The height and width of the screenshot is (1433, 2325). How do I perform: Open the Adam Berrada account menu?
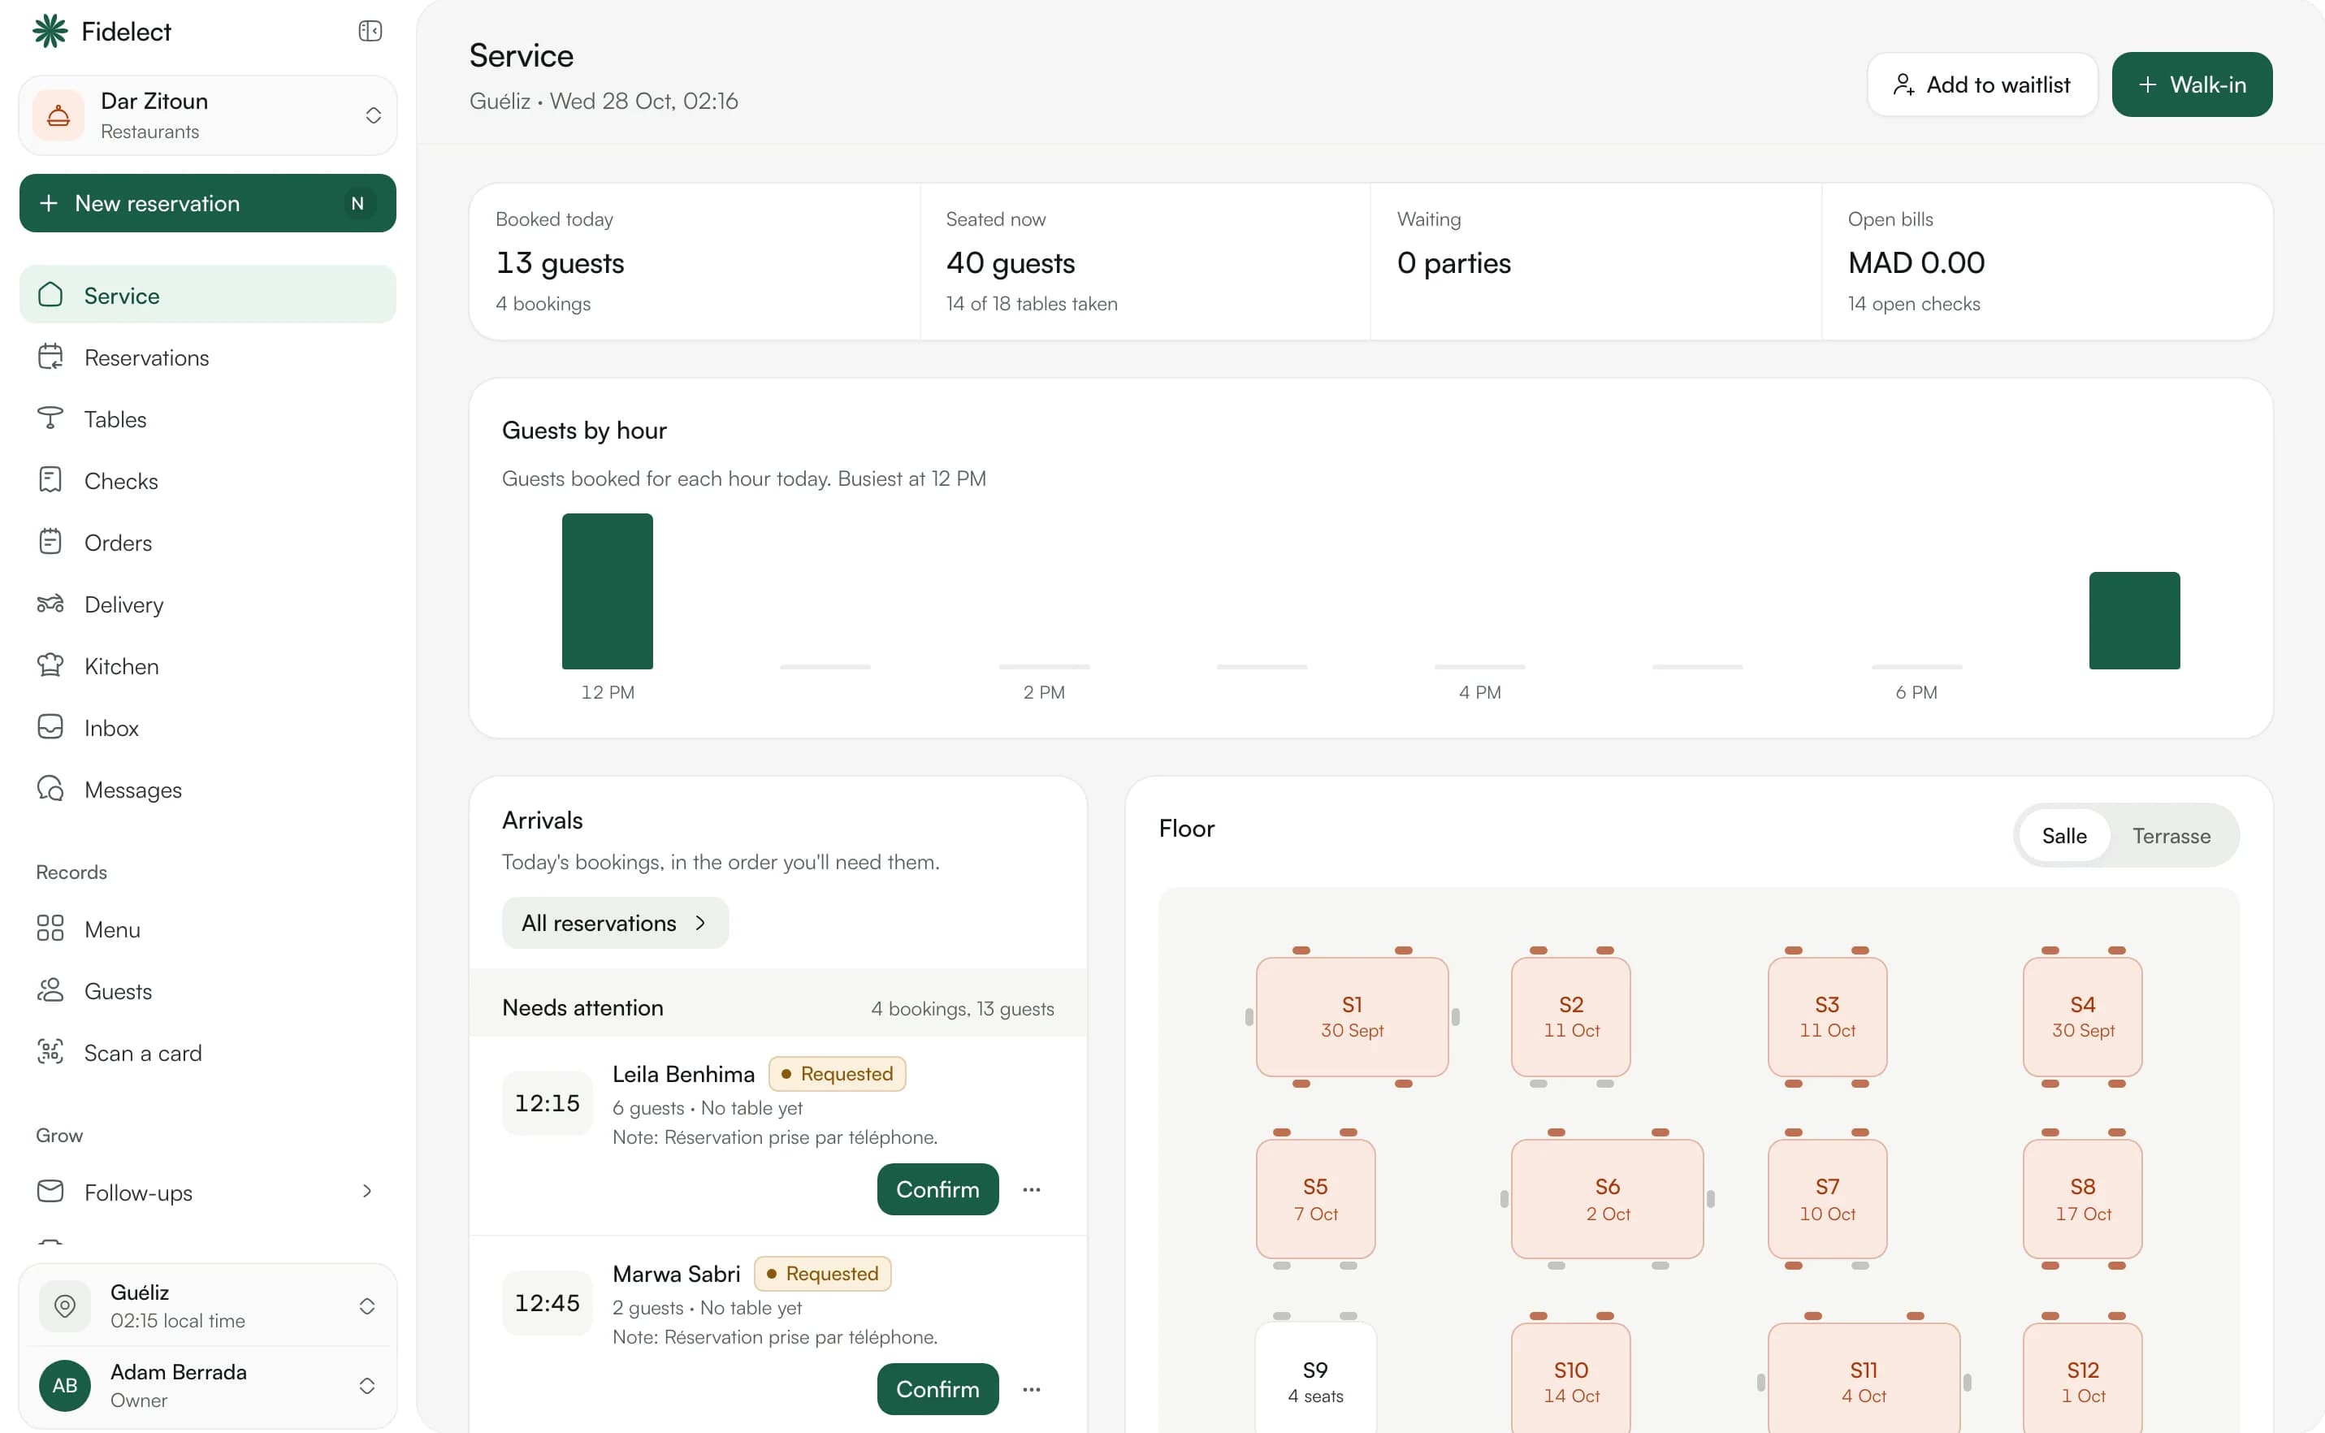[208, 1384]
